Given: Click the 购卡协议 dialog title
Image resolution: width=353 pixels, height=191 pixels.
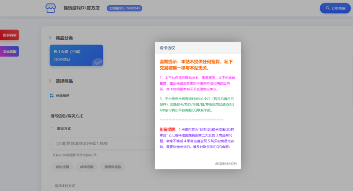Looking at the screenshot, I should click(167, 48).
